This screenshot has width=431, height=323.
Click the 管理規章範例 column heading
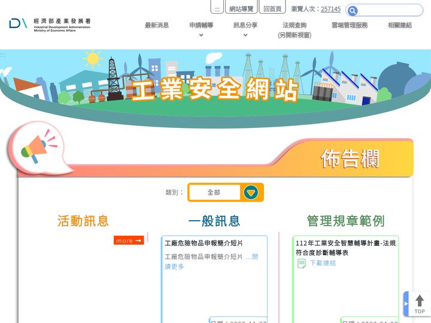[x=345, y=221]
